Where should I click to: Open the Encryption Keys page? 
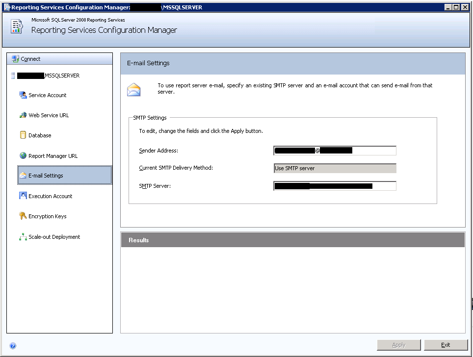[x=48, y=216]
